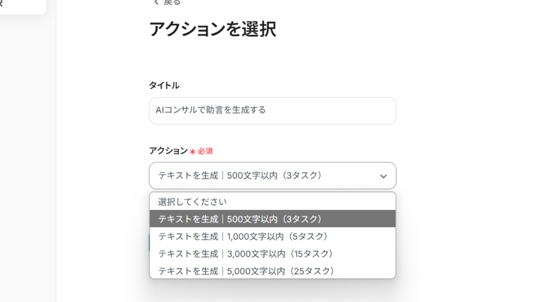Click the アクションを選択 page heading
This screenshot has width=541, height=302.
tap(213, 29)
